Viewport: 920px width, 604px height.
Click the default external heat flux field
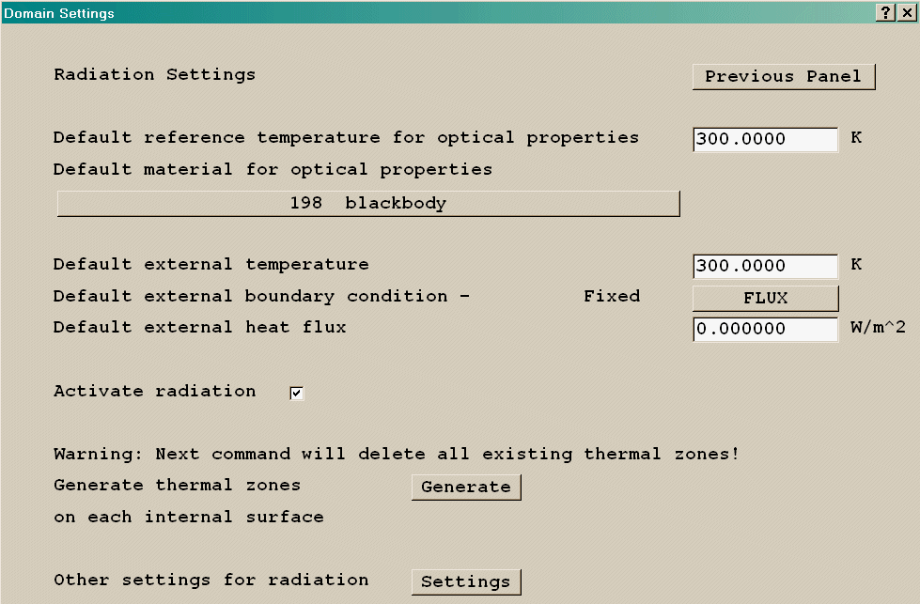click(765, 330)
